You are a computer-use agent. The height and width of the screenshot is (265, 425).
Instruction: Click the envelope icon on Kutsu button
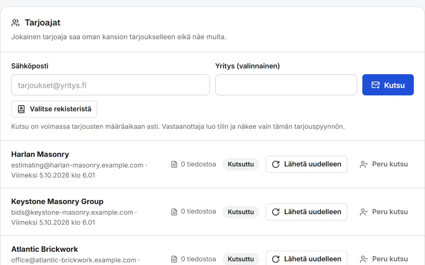point(375,85)
